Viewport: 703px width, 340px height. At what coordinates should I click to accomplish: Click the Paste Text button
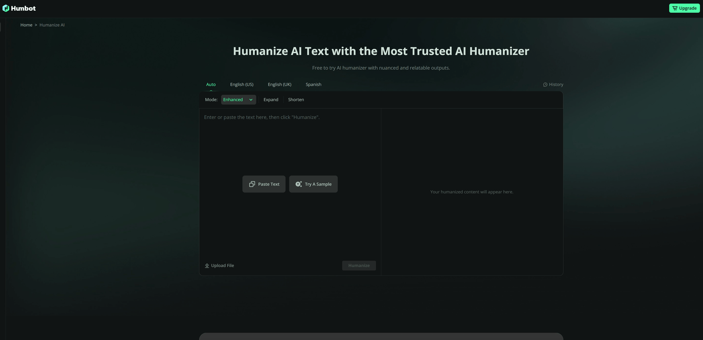[264, 184]
